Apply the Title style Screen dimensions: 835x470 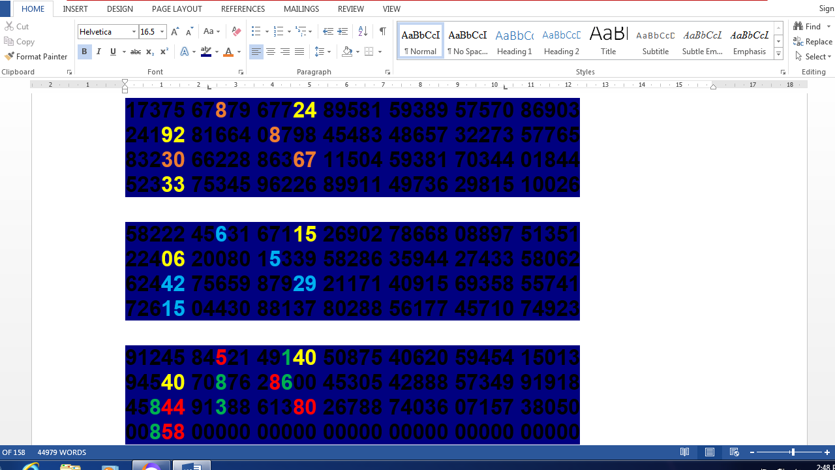pyautogui.click(x=609, y=41)
